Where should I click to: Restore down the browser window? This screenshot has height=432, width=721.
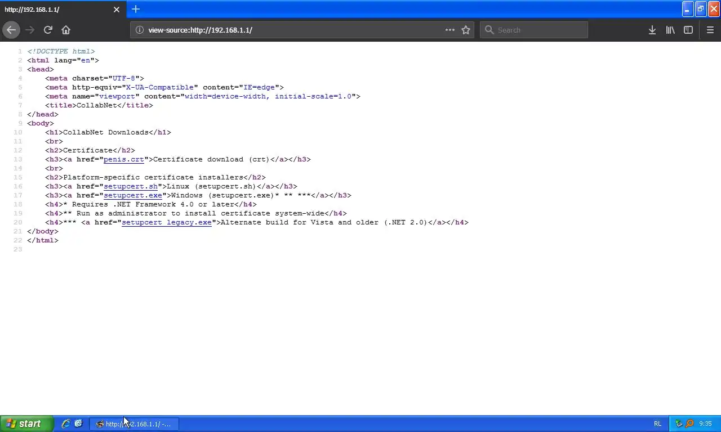[x=701, y=9]
